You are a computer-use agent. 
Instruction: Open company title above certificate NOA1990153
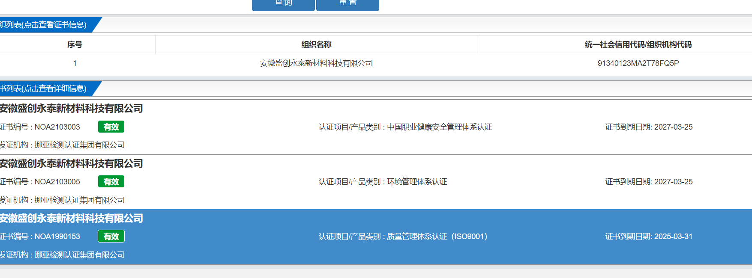pyautogui.click(x=71, y=219)
